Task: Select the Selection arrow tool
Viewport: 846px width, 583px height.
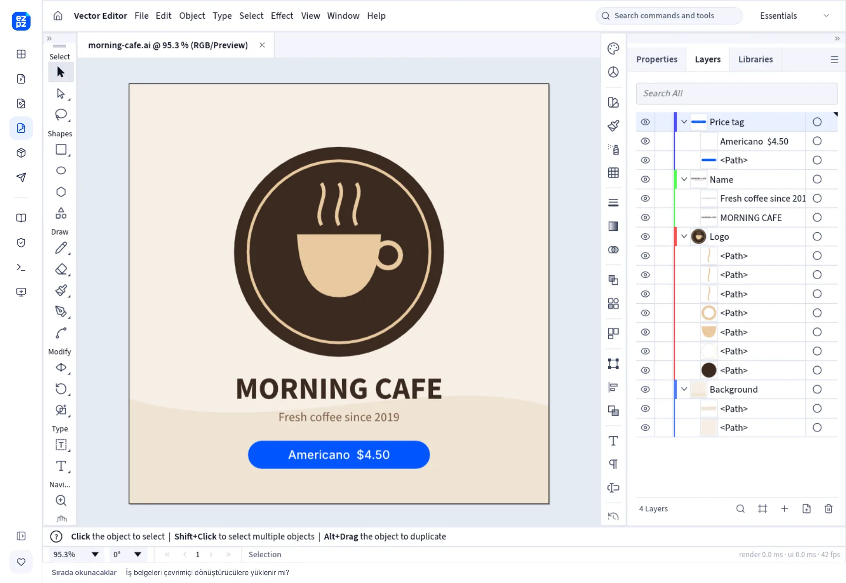Action: click(x=61, y=72)
